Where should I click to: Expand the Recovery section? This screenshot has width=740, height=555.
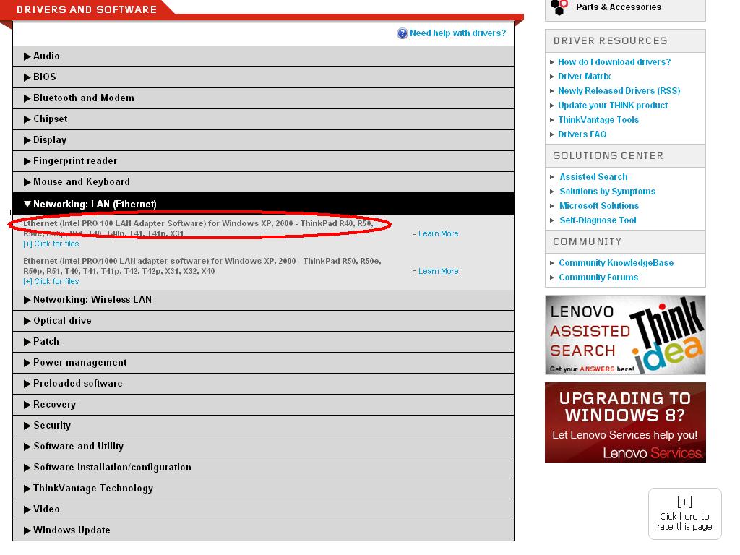pyautogui.click(x=263, y=405)
